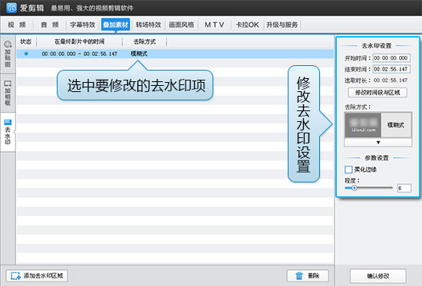Click the 删除 button

pos(308,276)
